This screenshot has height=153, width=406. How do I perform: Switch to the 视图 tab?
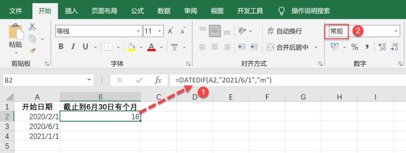[217, 11]
